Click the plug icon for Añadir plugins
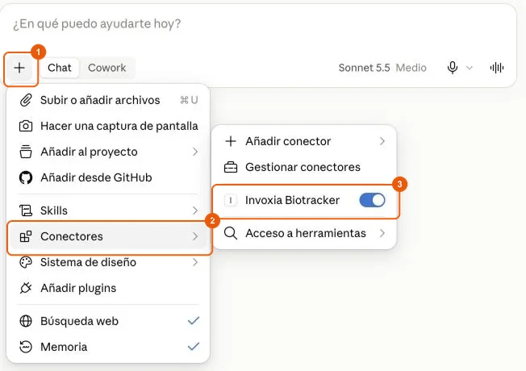 coord(26,288)
